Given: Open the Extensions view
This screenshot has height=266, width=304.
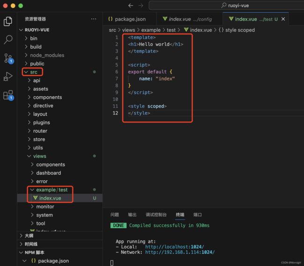Looking at the screenshot, I should pos(8,95).
